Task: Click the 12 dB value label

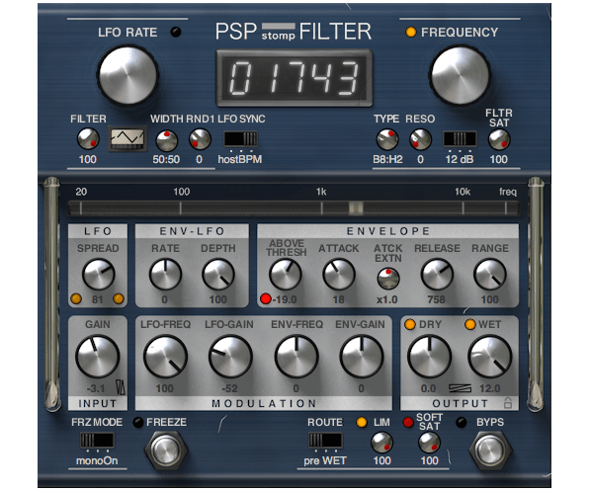Action: click(x=460, y=159)
